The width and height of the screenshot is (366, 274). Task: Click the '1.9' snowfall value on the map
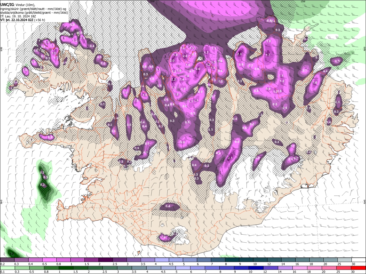pyautogui.click(x=175, y=55)
